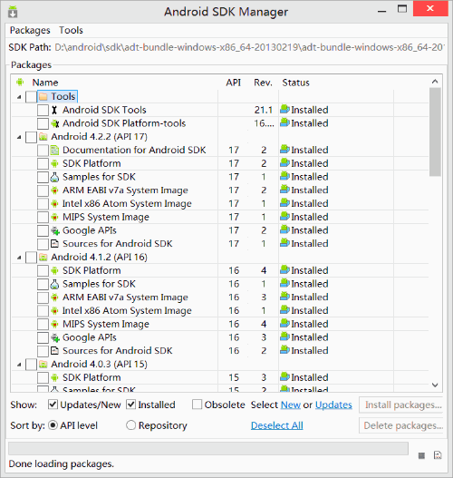453x478 pixels.
Task: Click API 17 Samples for SDK flask icon
Action: 54,177
